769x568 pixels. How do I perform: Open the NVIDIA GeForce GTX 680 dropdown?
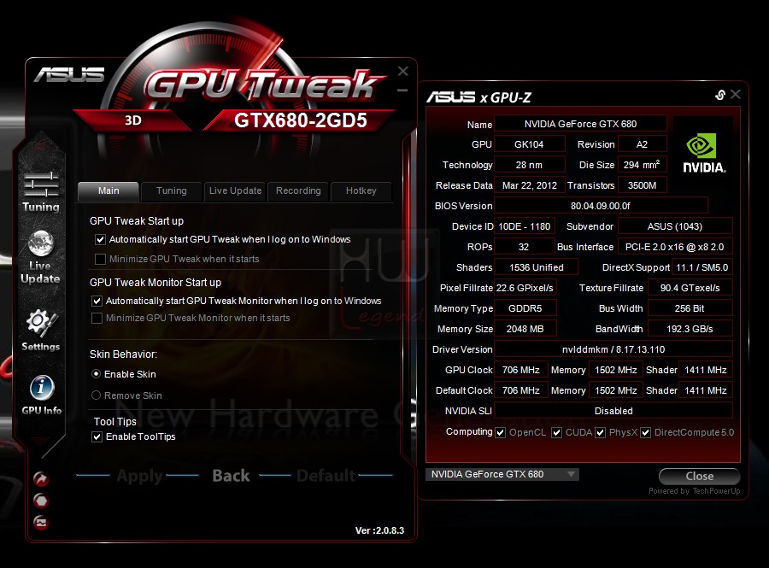tap(502, 474)
